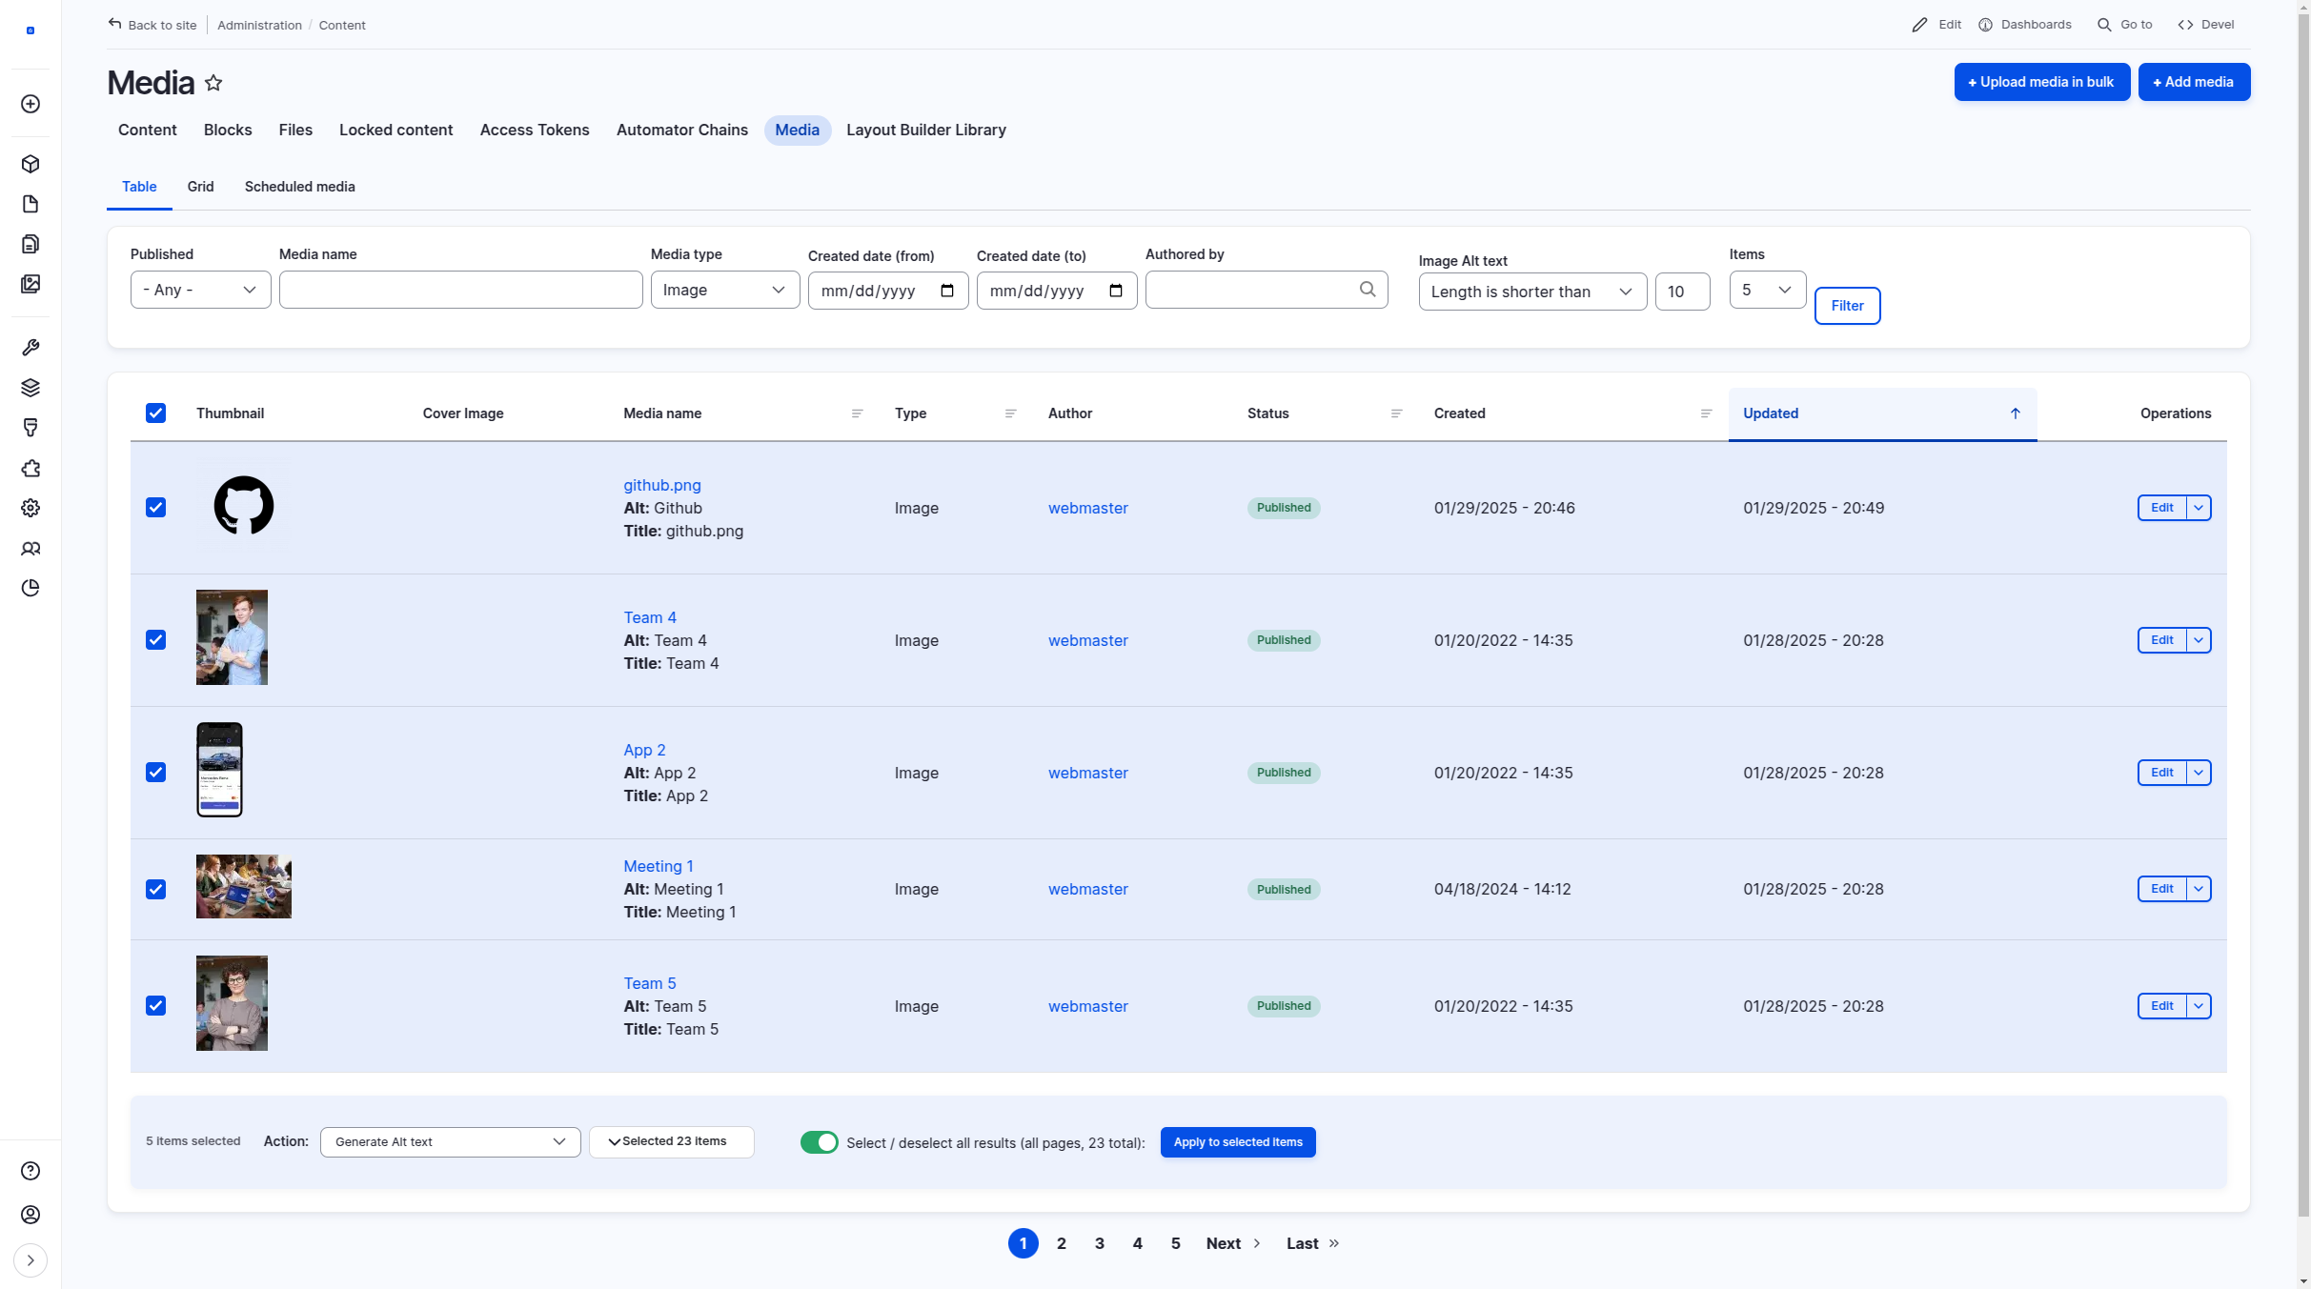Uncheck the select-all header checkbox

pos(156,413)
